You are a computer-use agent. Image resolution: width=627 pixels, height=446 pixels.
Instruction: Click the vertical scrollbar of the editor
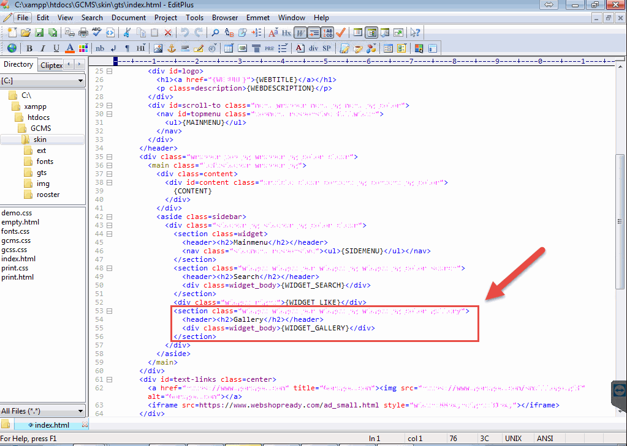(x=620, y=221)
